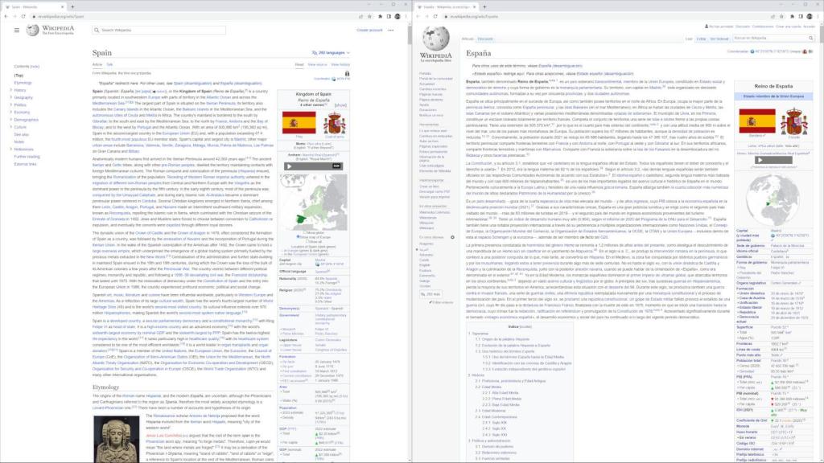Open the Talk tab on Spain article
Image resolution: width=824 pixels, height=463 pixels.
point(109,64)
